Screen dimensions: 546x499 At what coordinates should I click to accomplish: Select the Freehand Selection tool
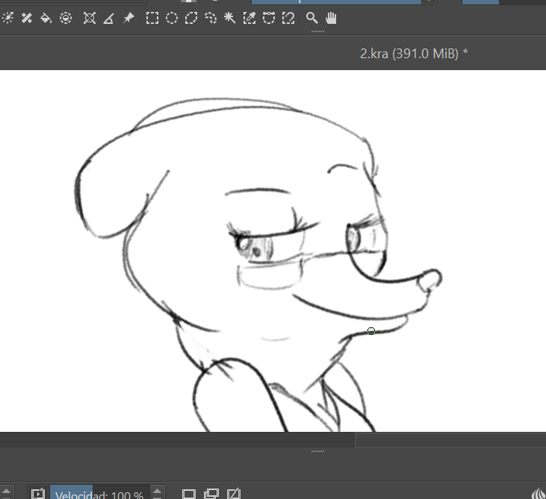pyautogui.click(x=211, y=18)
